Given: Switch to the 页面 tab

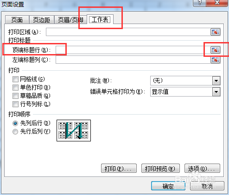Looking at the screenshot, I should point(17,20).
